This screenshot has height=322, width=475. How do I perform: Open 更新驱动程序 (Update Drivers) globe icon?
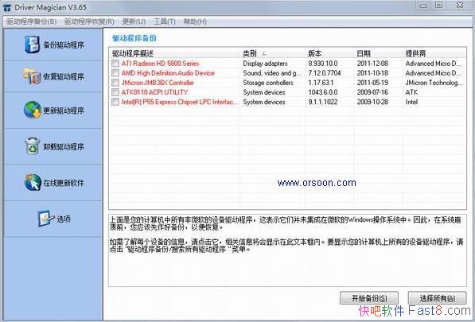tap(33, 110)
